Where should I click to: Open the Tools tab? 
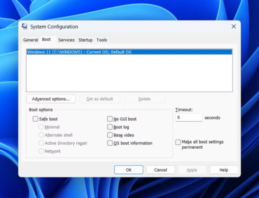(x=102, y=40)
